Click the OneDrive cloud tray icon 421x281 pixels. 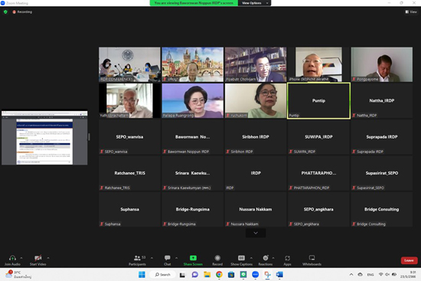point(361,275)
